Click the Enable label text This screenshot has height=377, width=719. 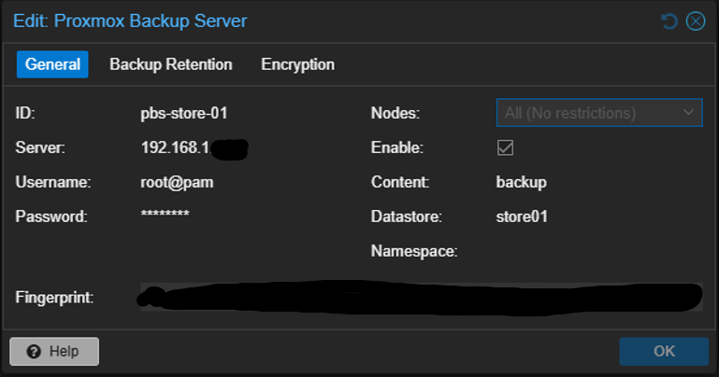(x=397, y=147)
